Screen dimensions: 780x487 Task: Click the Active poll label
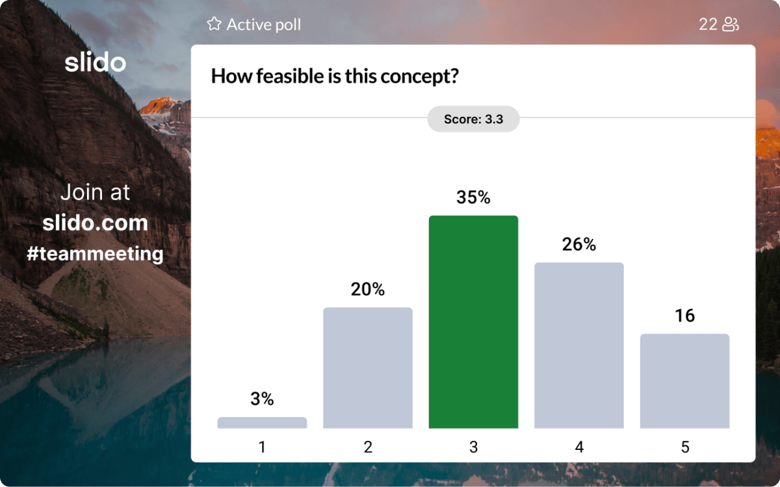click(x=263, y=25)
